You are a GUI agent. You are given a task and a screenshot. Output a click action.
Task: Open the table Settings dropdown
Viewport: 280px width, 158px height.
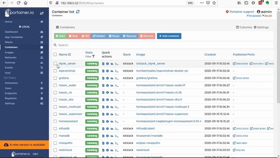coord(261,27)
